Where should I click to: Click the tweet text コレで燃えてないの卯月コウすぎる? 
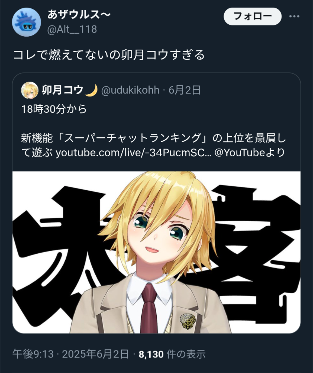109,55
